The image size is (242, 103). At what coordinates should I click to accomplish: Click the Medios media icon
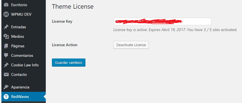click(x=6, y=36)
